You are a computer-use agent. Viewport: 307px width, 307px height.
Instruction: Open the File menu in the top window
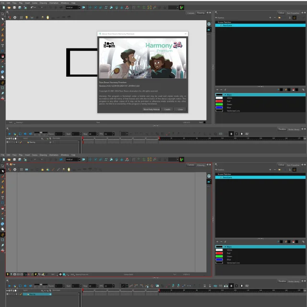click(x=3, y=2)
